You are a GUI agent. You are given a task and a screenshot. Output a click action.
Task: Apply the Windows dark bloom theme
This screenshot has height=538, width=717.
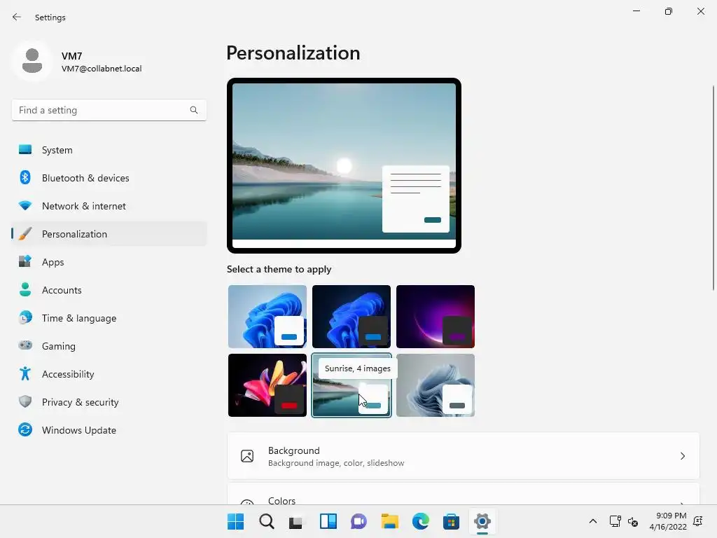pos(351,317)
